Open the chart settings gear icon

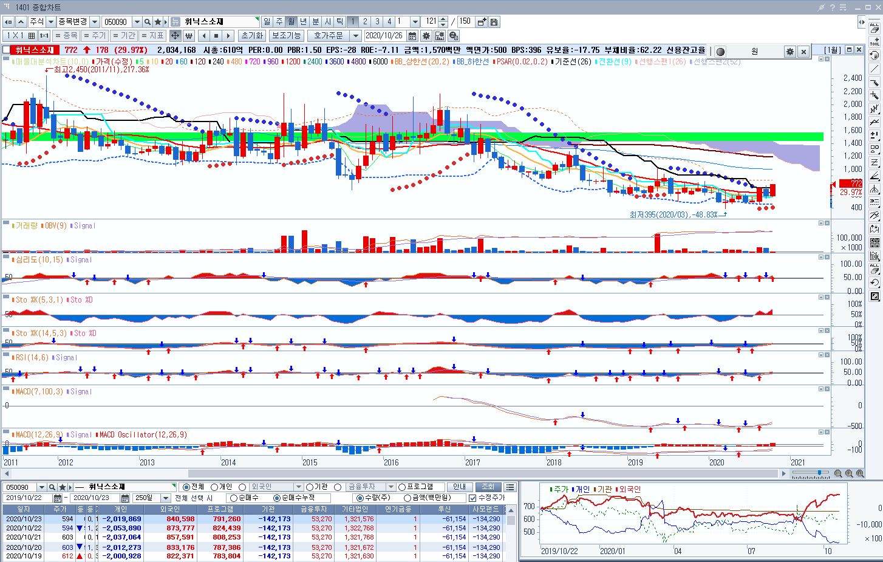[426, 36]
